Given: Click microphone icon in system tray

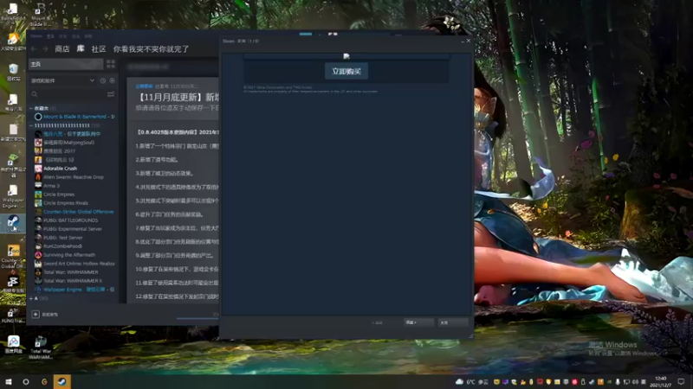Looking at the screenshot, I should click(618, 382).
